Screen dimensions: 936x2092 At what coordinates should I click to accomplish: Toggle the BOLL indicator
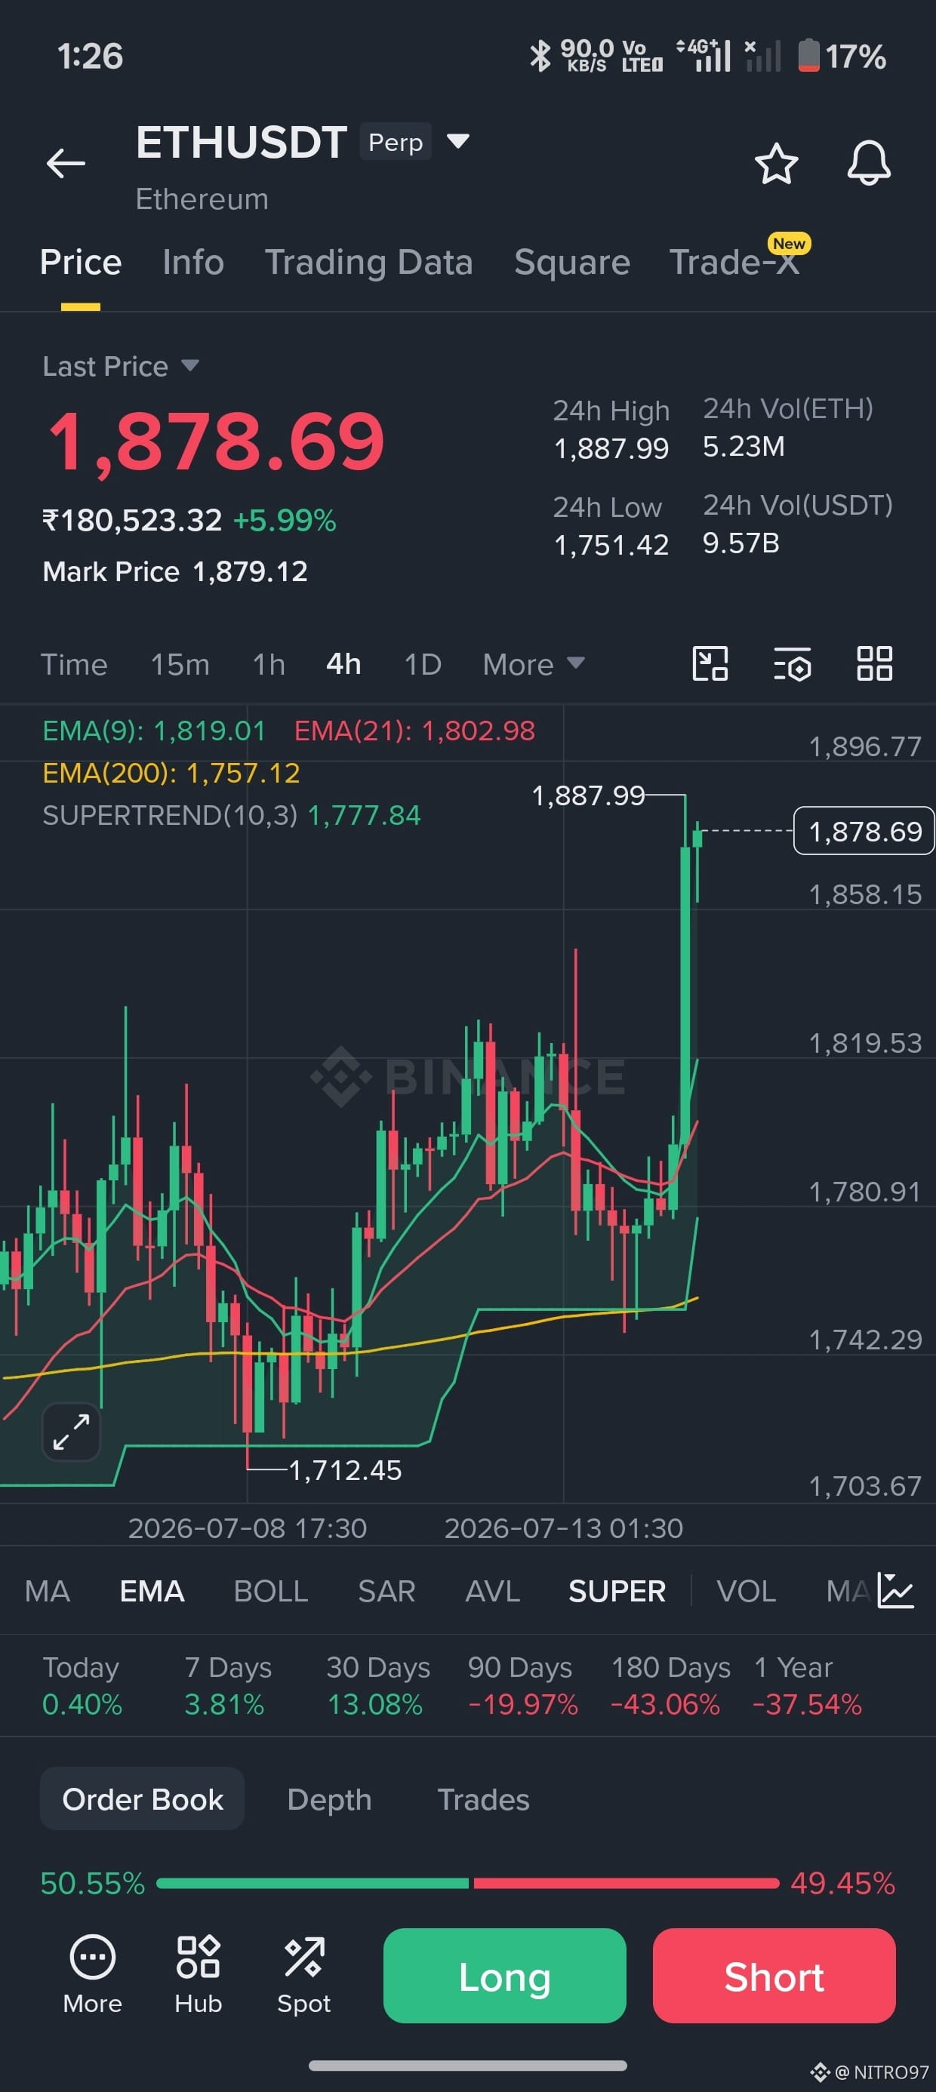pyautogui.click(x=270, y=1591)
